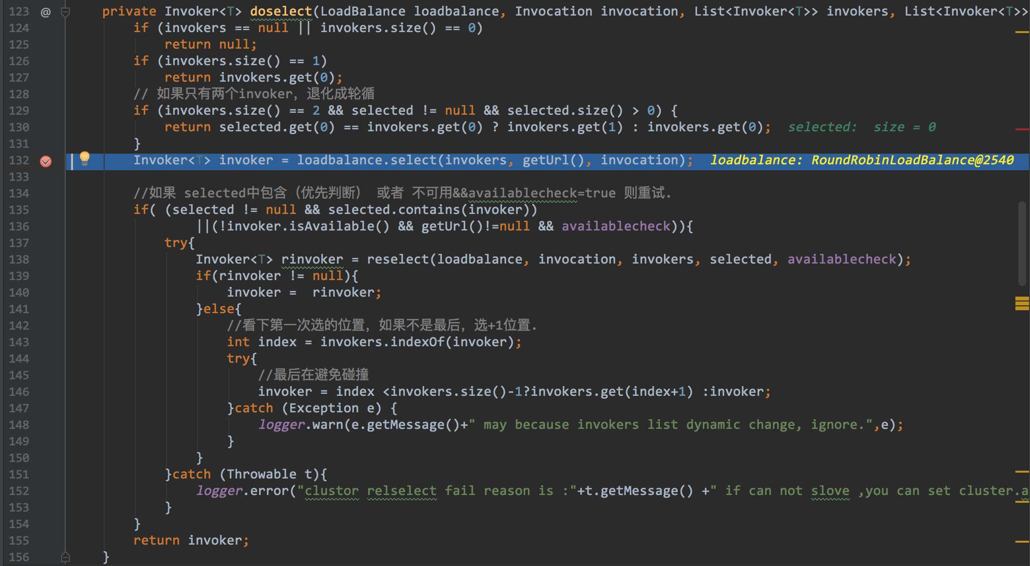
Task: Click the yellow stripe mark near line 151
Action: point(1022,472)
